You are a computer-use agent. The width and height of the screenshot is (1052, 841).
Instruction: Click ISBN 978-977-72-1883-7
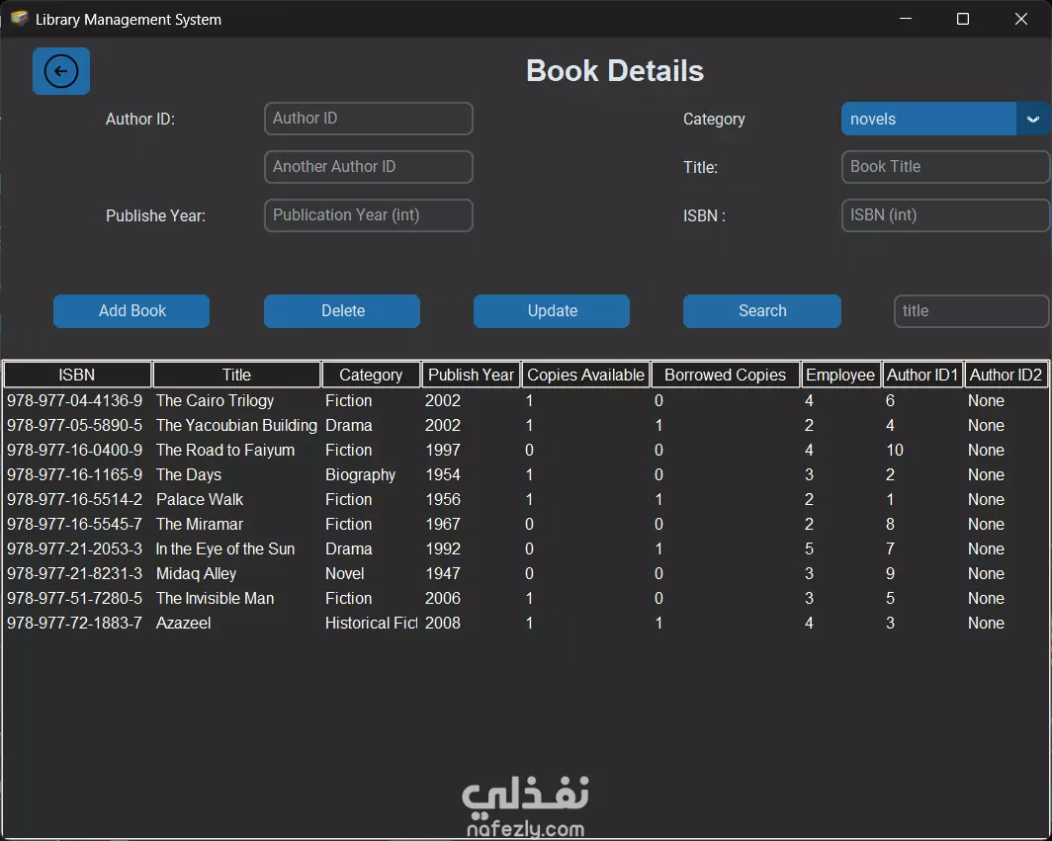coord(74,624)
